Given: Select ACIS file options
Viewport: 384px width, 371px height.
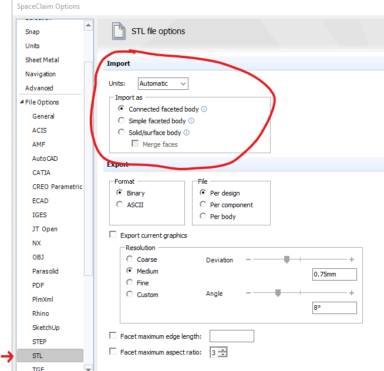Looking at the screenshot, I should pos(39,130).
